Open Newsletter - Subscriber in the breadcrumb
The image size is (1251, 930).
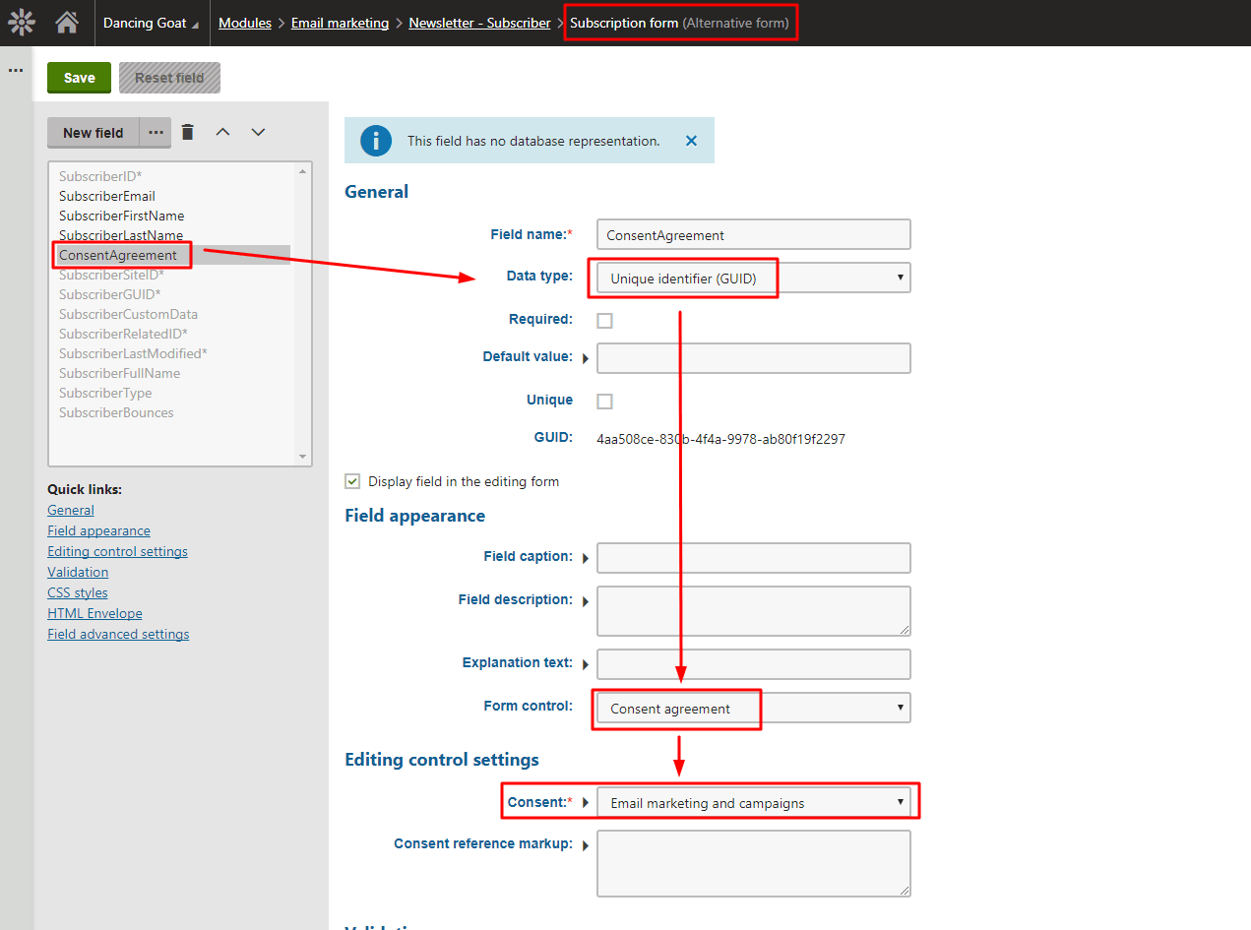click(479, 23)
